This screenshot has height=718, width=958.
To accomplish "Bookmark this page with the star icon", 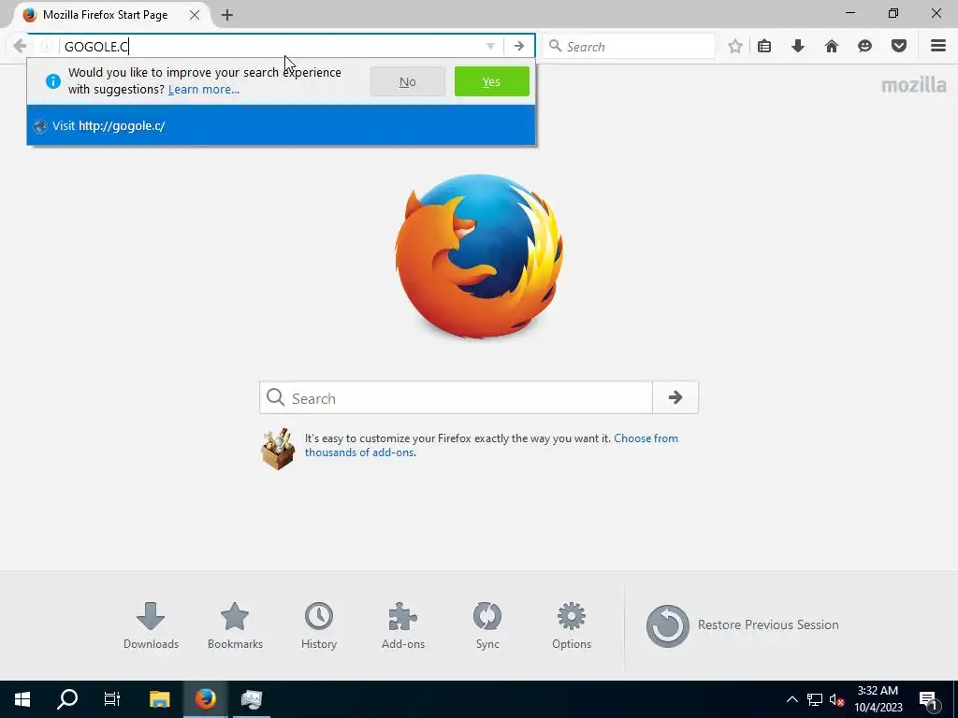I will [735, 47].
